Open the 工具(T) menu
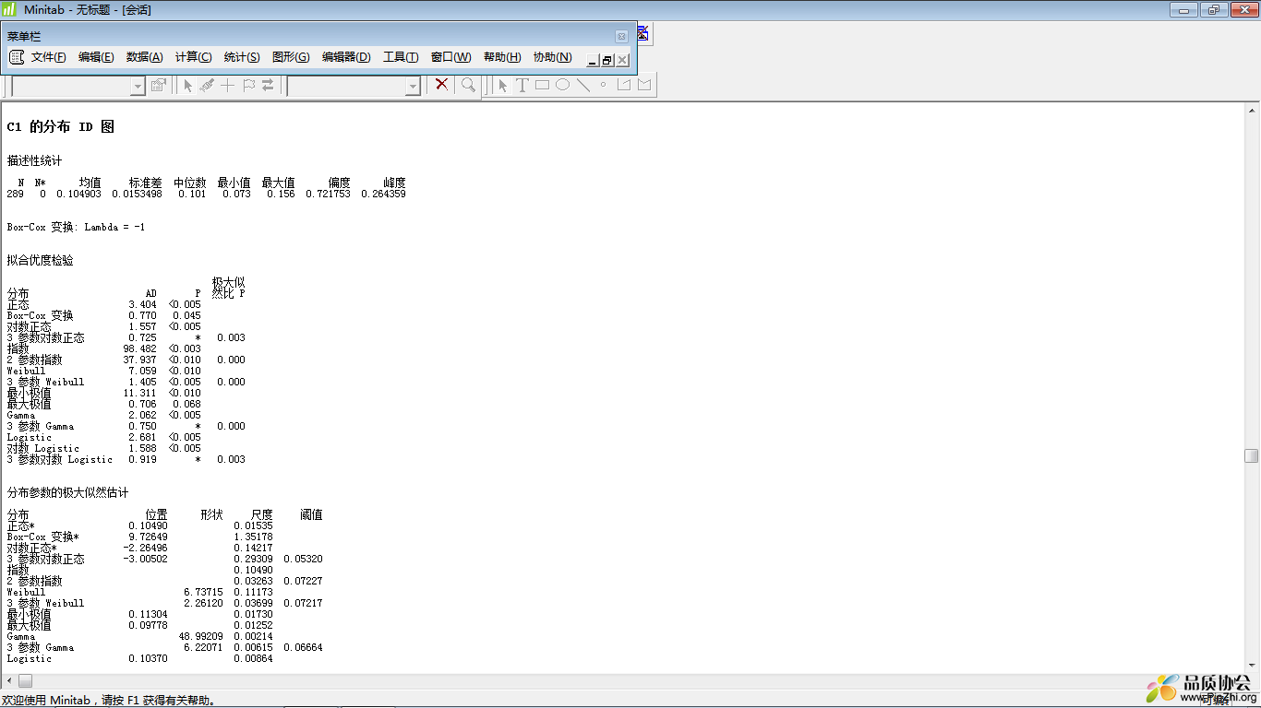 401,57
